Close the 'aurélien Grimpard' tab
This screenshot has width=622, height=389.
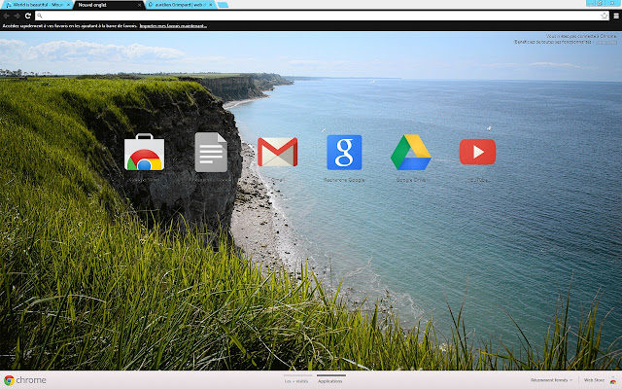click(x=211, y=5)
